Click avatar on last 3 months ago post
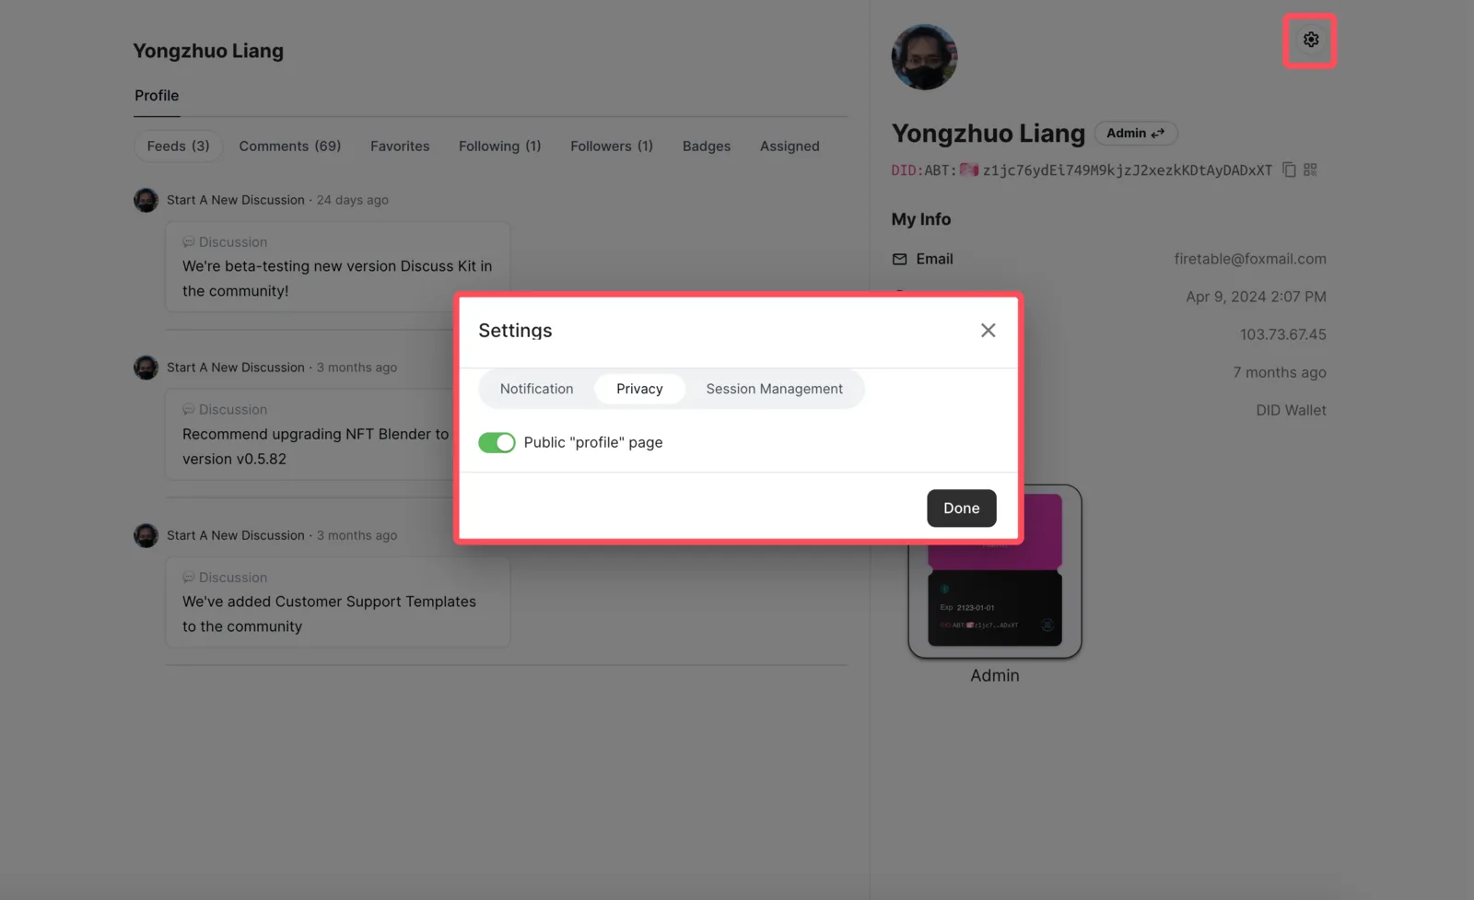Screen dimensions: 1474x900 (x=146, y=535)
